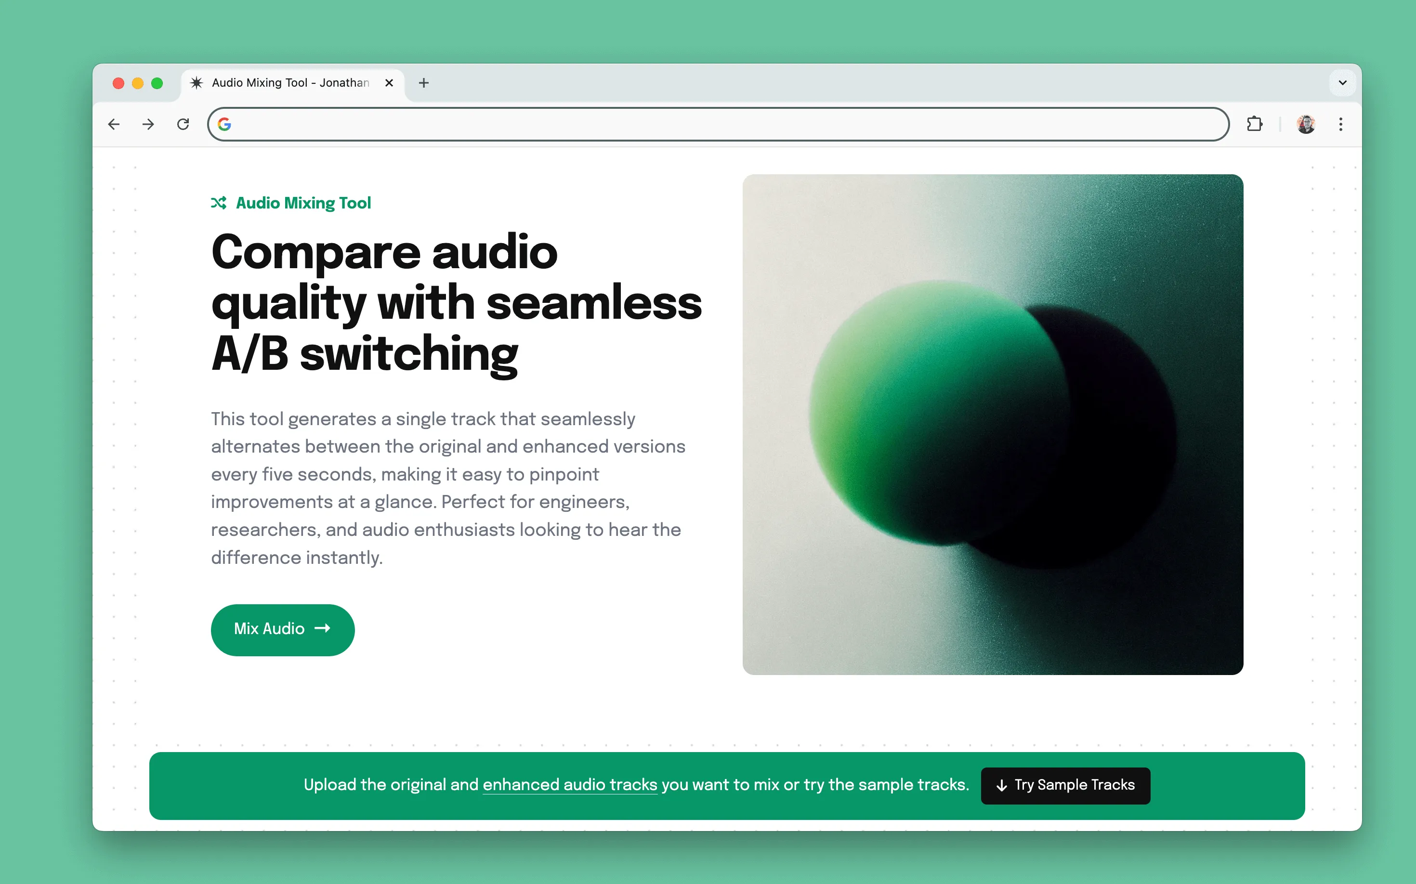Click the shuffle icon beside Audio Mixing Tool
This screenshot has width=1416, height=884.
tap(219, 203)
